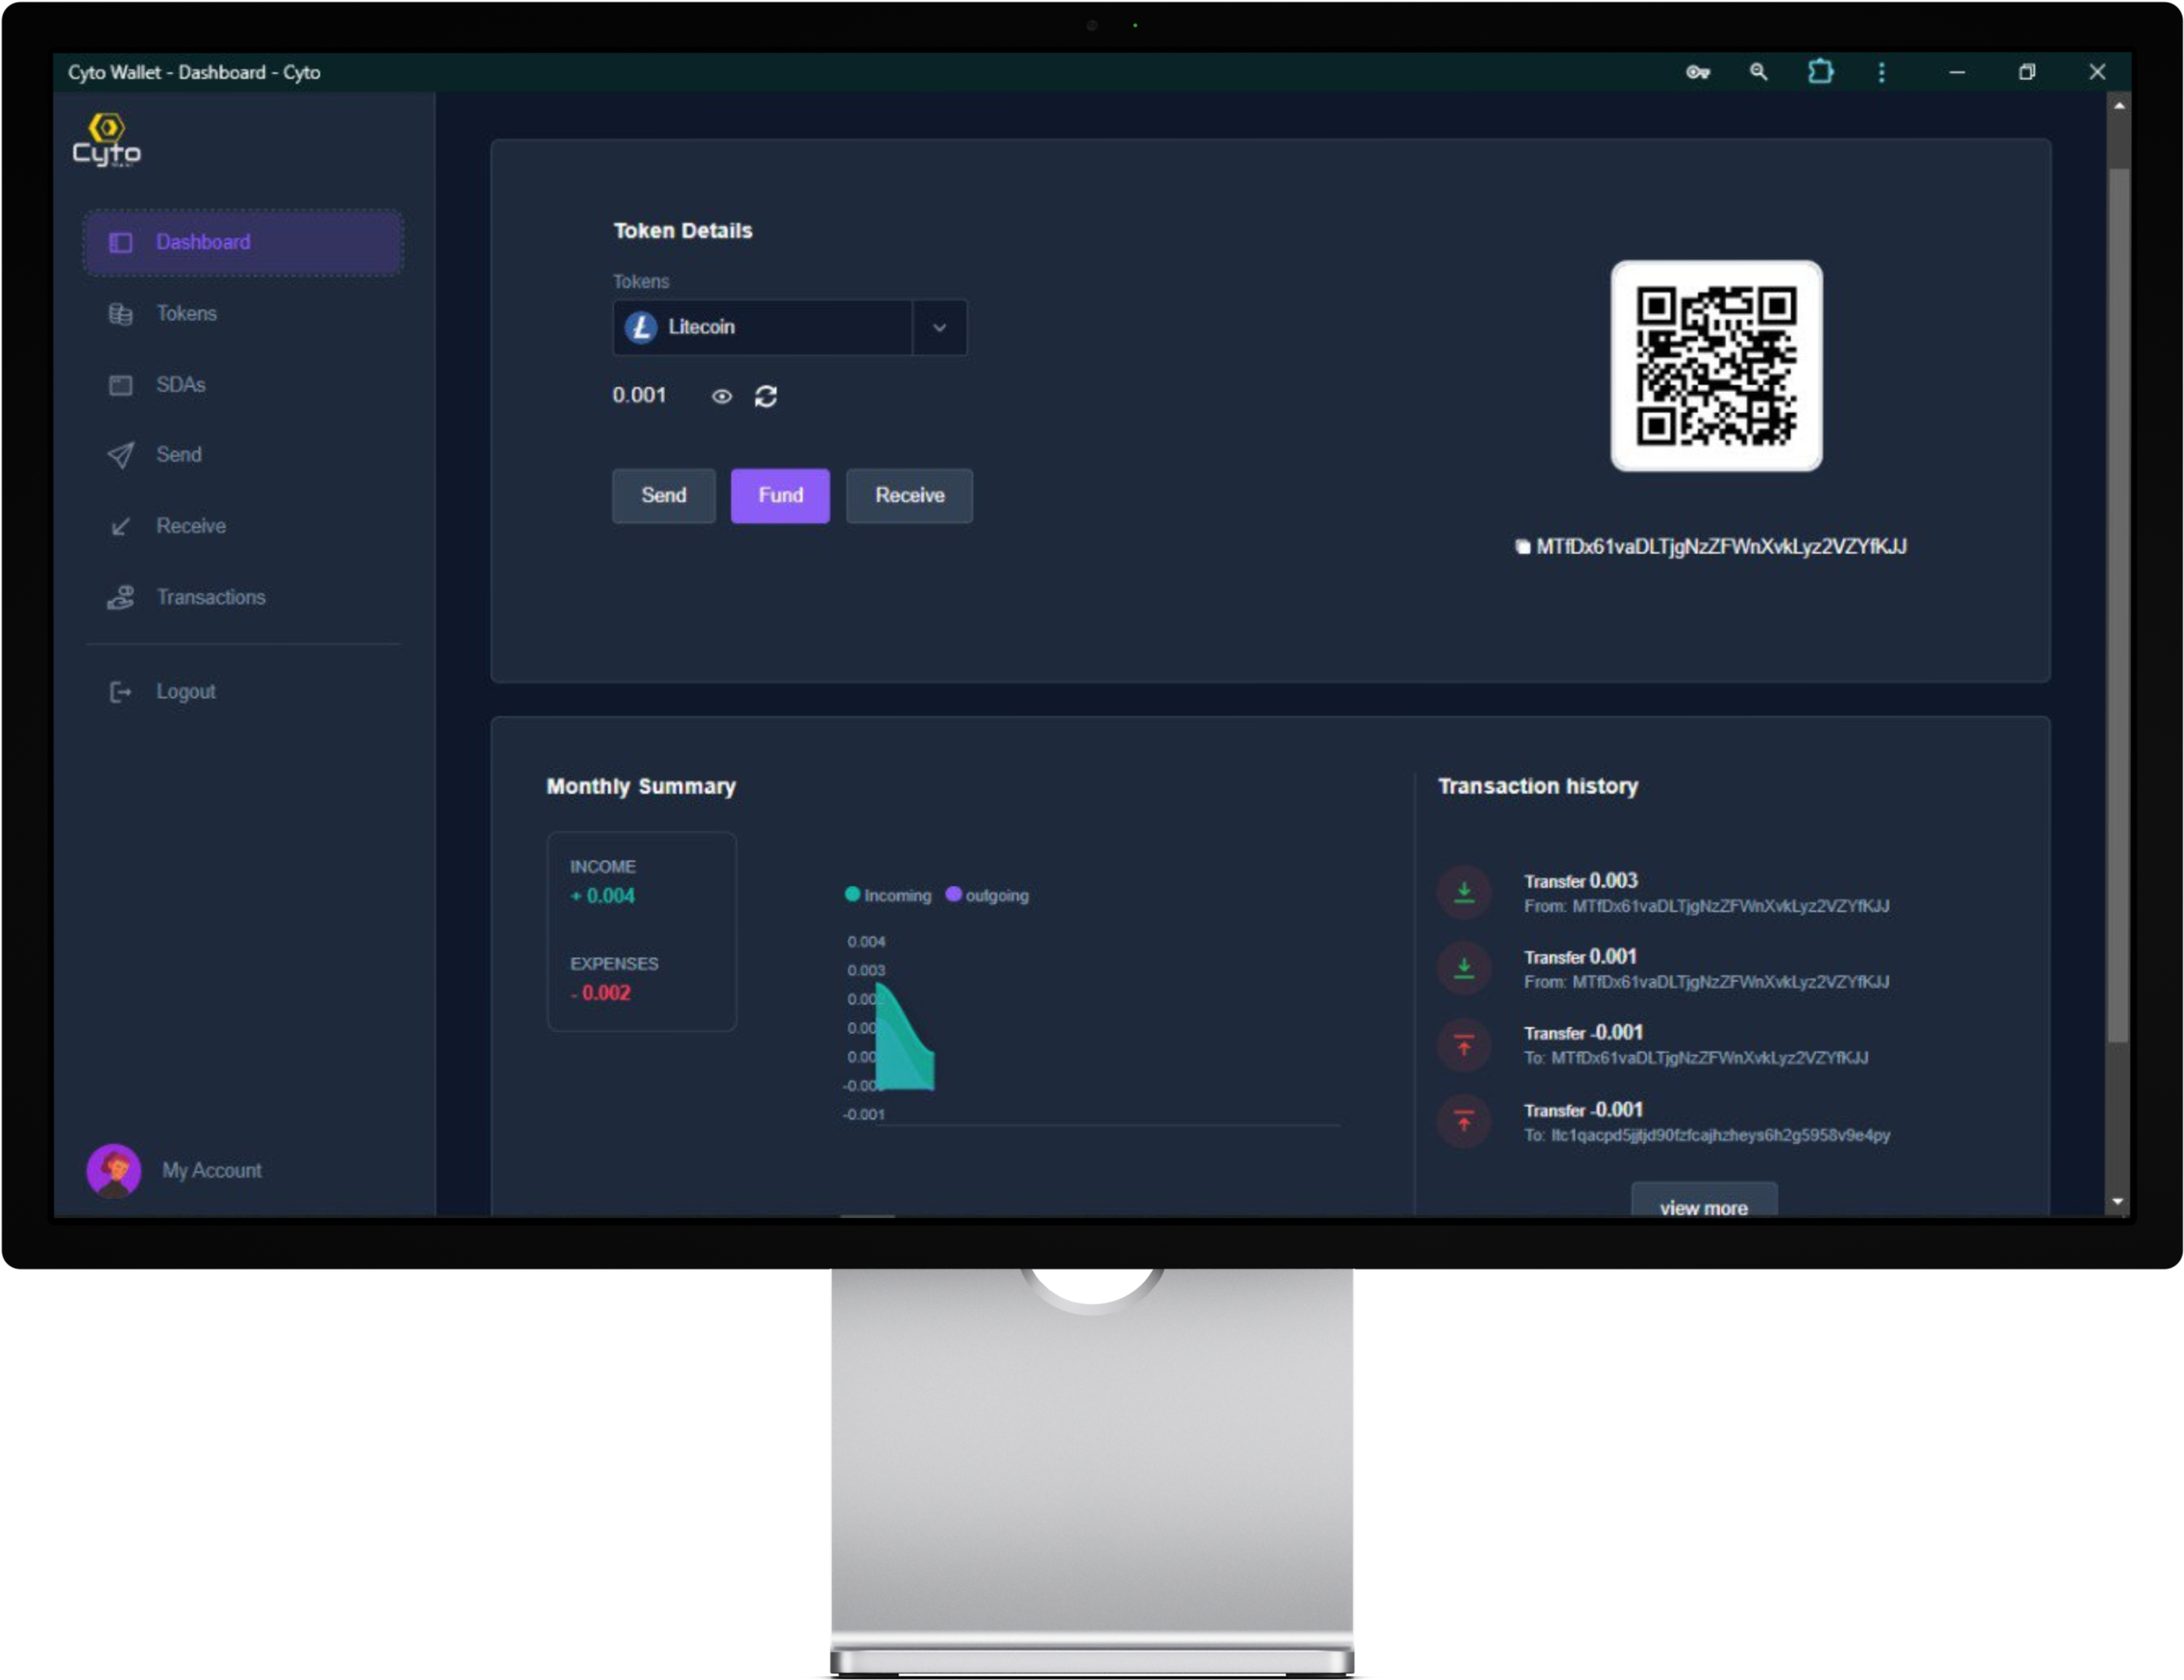The image size is (2184, 1680).
Task: Open the password key icon in title bar
Action: (x=1697, y=72)
